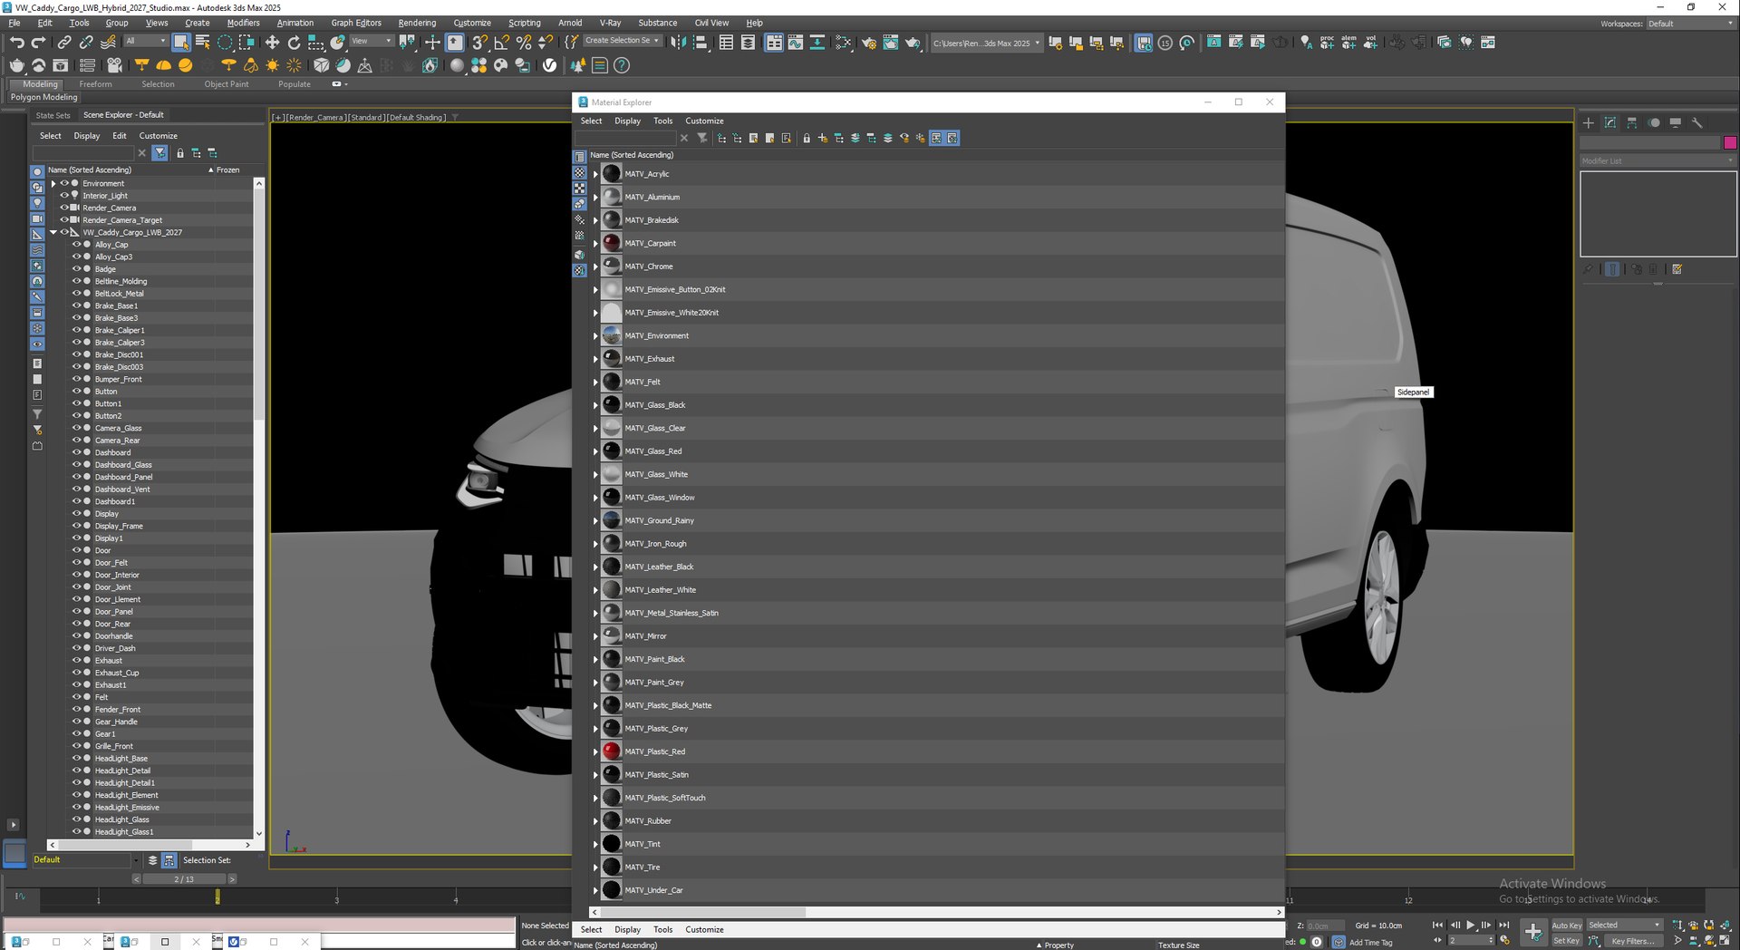Open the Hierarchy tab in command panel
Screen dimensions: 1740x950
point(1632,122)
